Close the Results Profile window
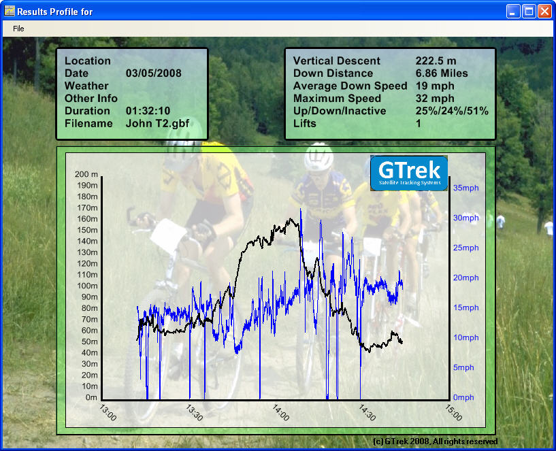Image resolution: width=556 pixels, height=451 pixels. point(544,12)
